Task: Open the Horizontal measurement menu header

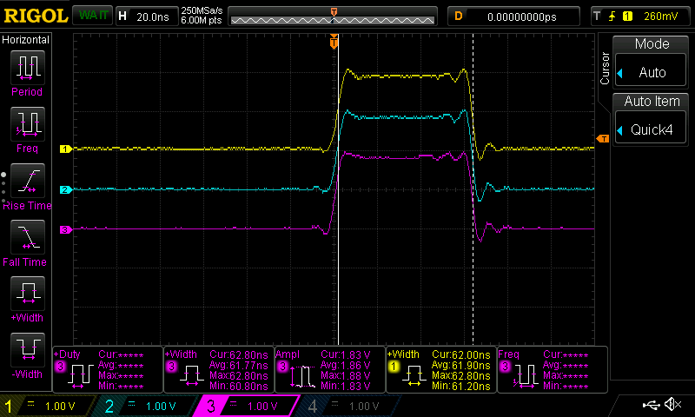Action: [26, 40]
